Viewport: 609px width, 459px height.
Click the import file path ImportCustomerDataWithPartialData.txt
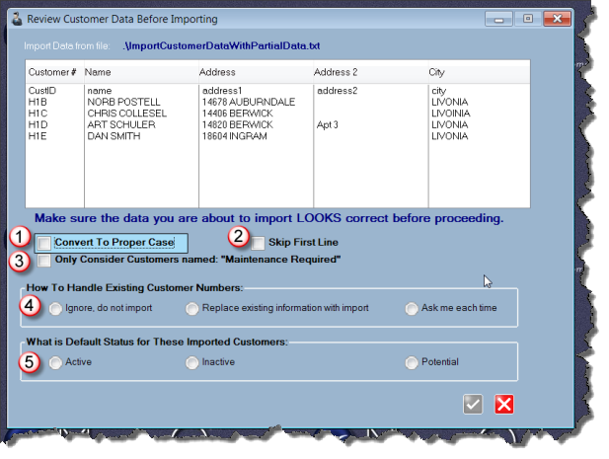221,45
